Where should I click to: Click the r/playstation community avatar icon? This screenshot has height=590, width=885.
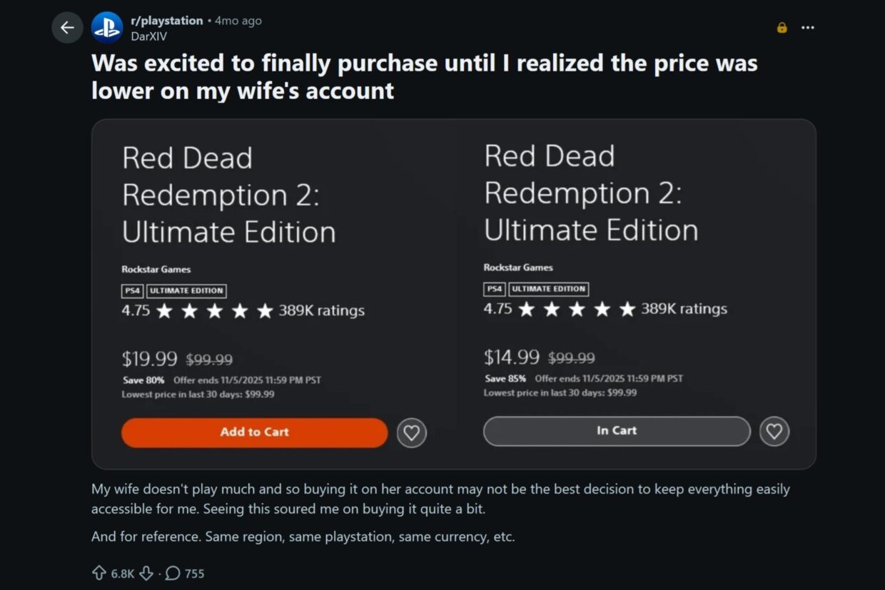click(x=107, y=27)
